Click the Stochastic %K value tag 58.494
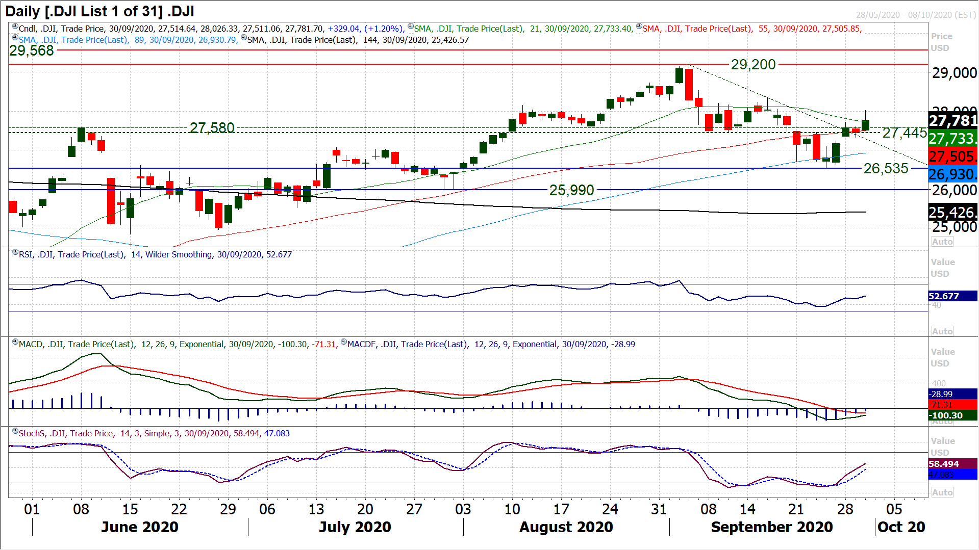This screenshot has height=550, width=979. [x=952, y=464]
